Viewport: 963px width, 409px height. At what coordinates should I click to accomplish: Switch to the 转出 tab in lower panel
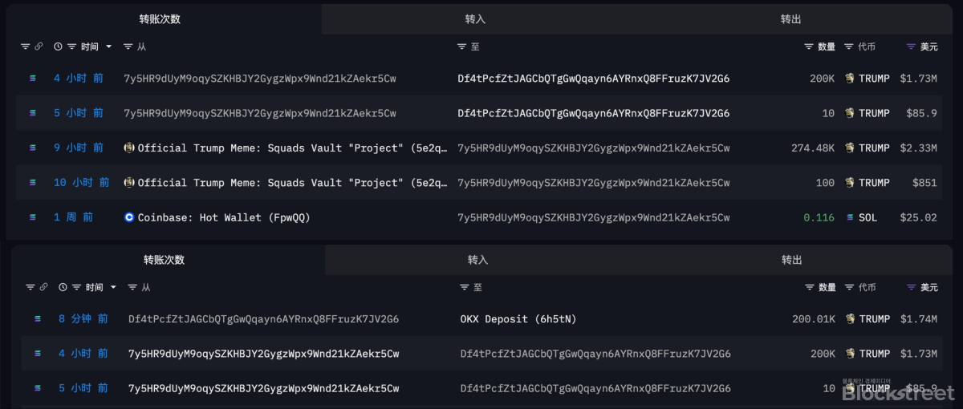(792, 260)
